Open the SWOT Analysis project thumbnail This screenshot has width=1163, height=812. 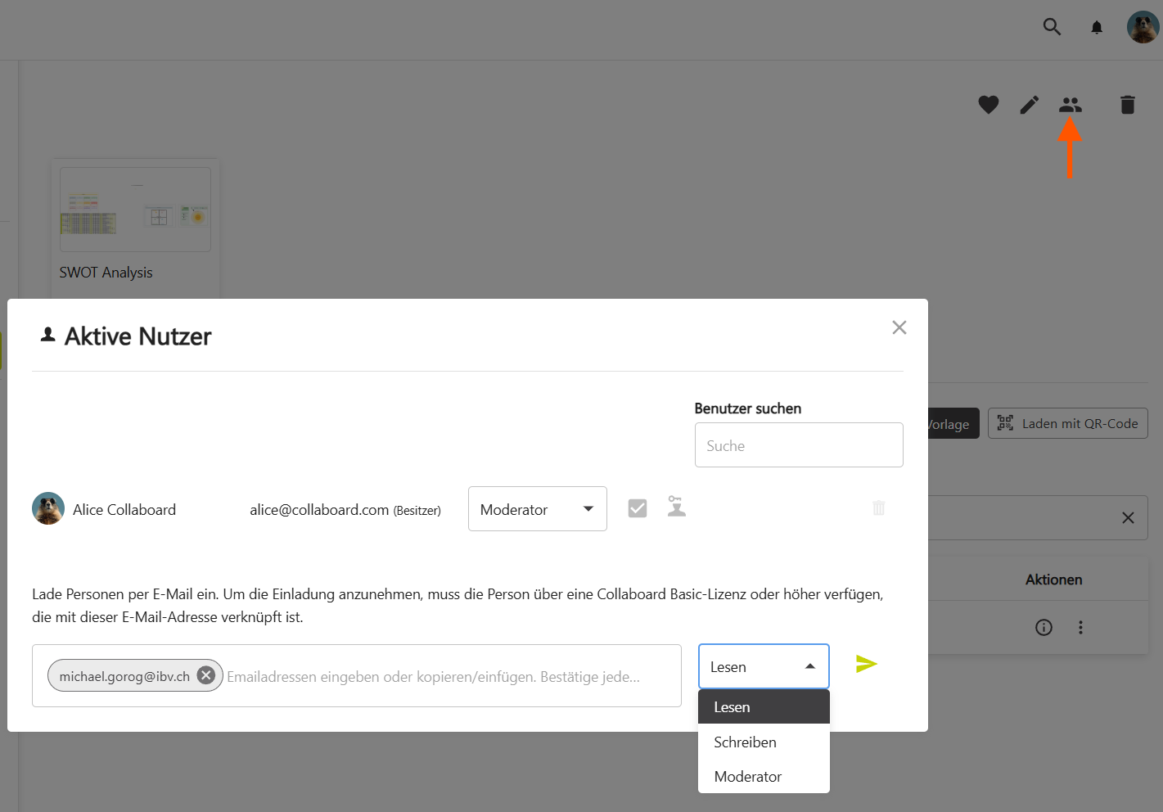tap(135, 210)
